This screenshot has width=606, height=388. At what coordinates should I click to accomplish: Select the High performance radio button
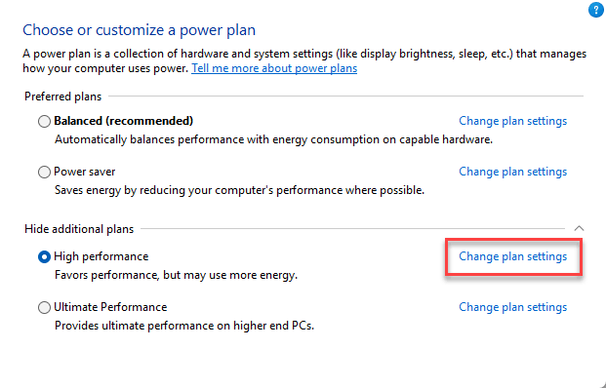pyautogui.click(x=44, y=256)
